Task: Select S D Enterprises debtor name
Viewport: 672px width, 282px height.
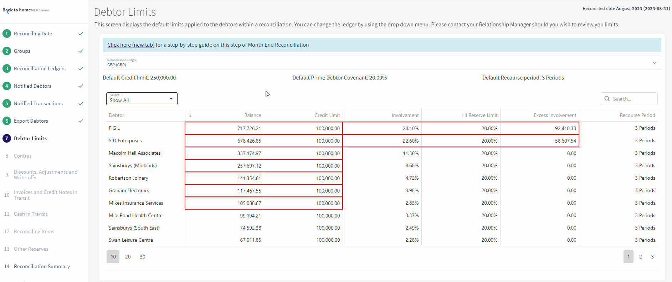Action: 125,140
